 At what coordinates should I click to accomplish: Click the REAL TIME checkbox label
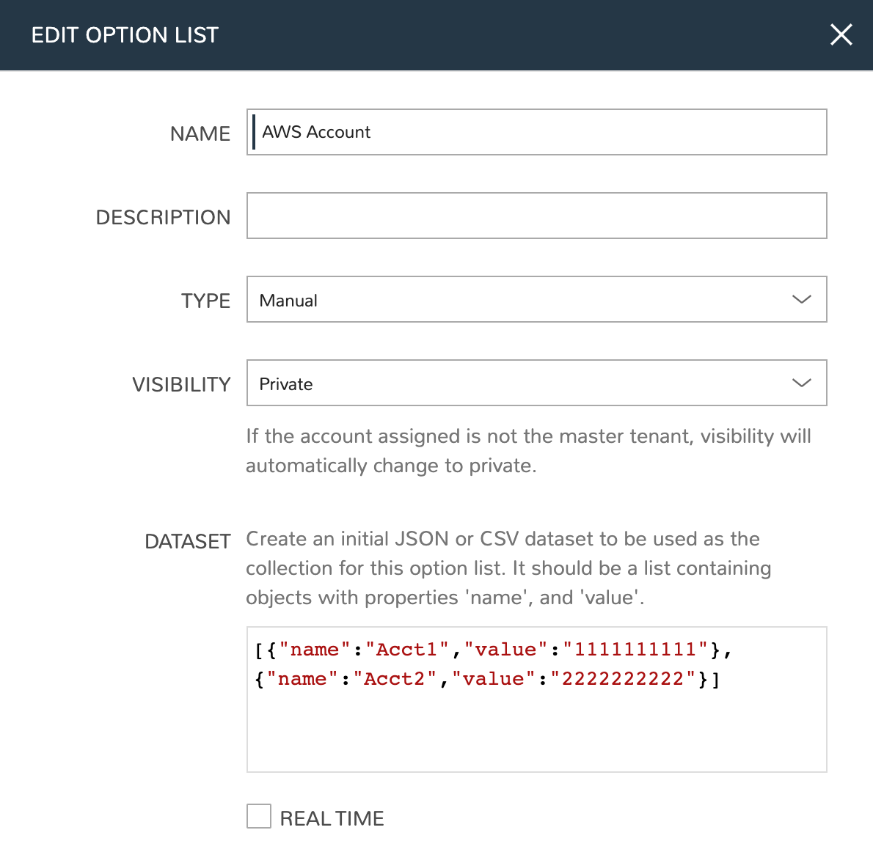332,818
